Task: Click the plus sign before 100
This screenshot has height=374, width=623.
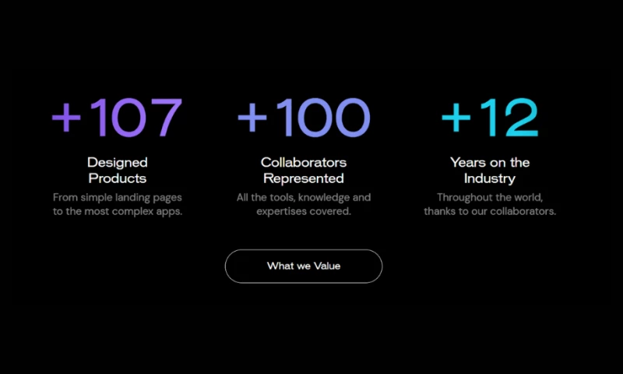Action: (252, 118)
